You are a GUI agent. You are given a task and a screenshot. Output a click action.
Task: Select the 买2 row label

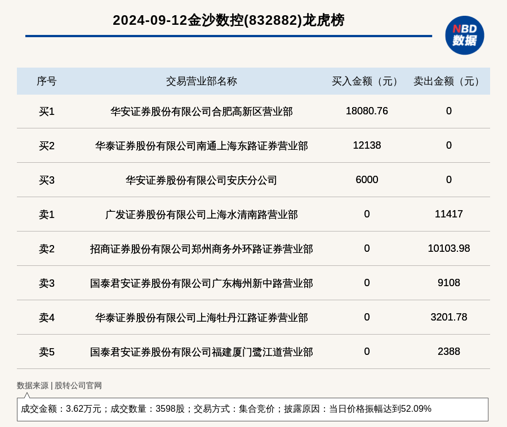(x=47, y=146)
